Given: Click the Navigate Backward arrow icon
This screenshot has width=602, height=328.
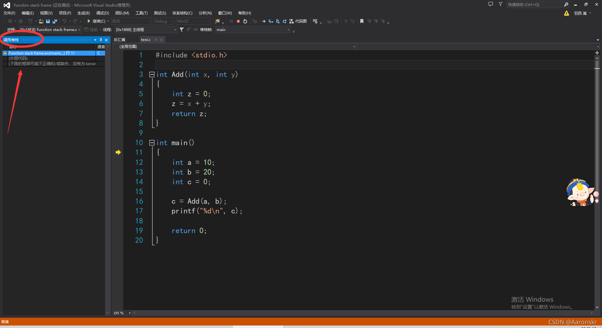Looking at the screenshot, I should [x=10, y=21].
